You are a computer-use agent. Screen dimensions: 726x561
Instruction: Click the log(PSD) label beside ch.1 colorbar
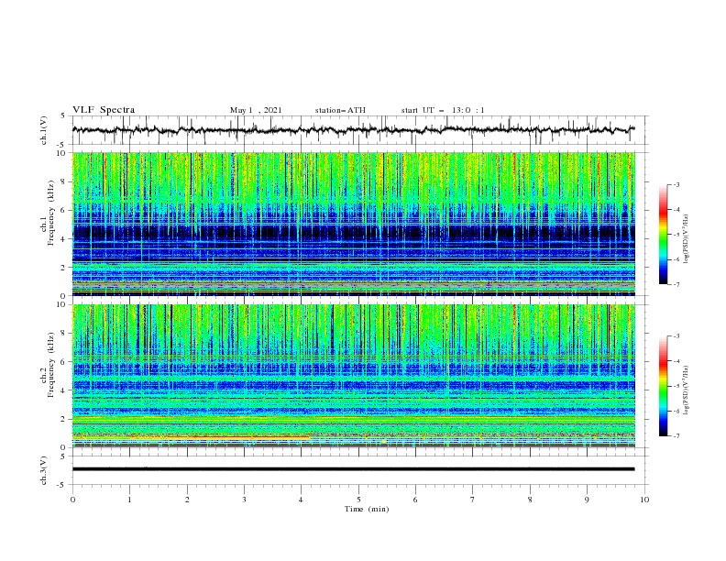pyautogui.click(x=686, y=239)
